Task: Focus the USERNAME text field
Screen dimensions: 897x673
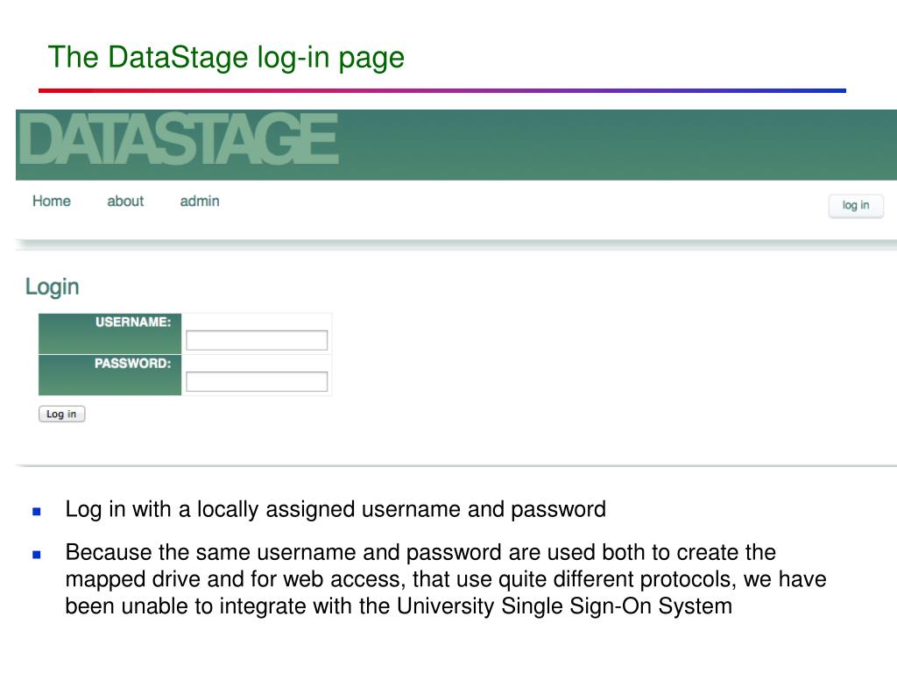Action: tap(257, 340)
